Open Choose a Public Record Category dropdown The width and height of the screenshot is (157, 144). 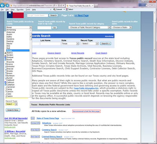coord(89,27)
